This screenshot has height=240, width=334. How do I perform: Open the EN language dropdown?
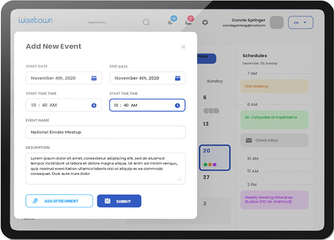(x=300, y=23)
